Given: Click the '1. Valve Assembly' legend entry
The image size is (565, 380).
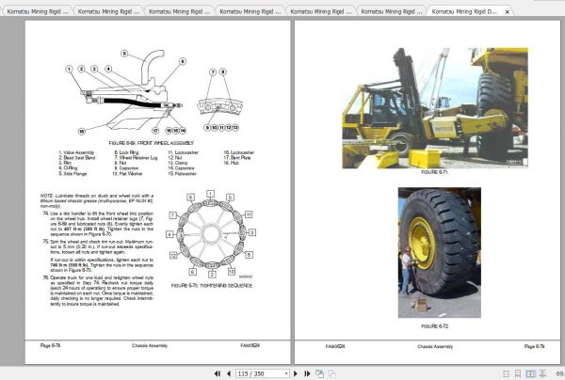Looking at the screenshot, I should coord(76,152).
